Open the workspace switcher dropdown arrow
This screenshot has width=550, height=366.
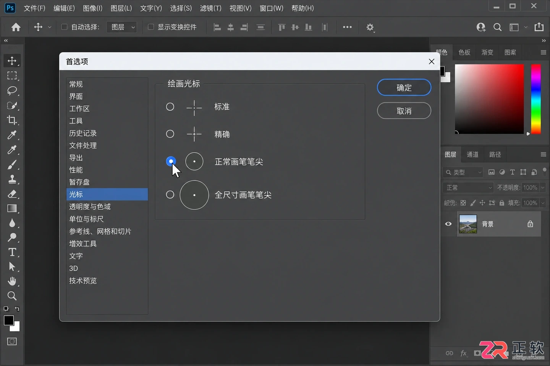(x=526, y=27)
